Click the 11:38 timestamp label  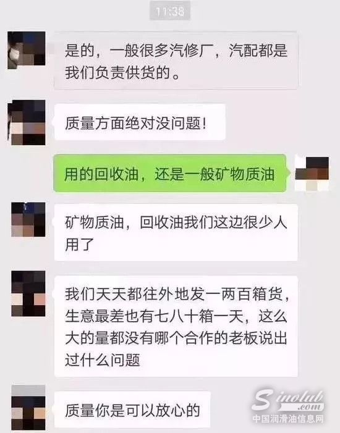tap(170, 11)
